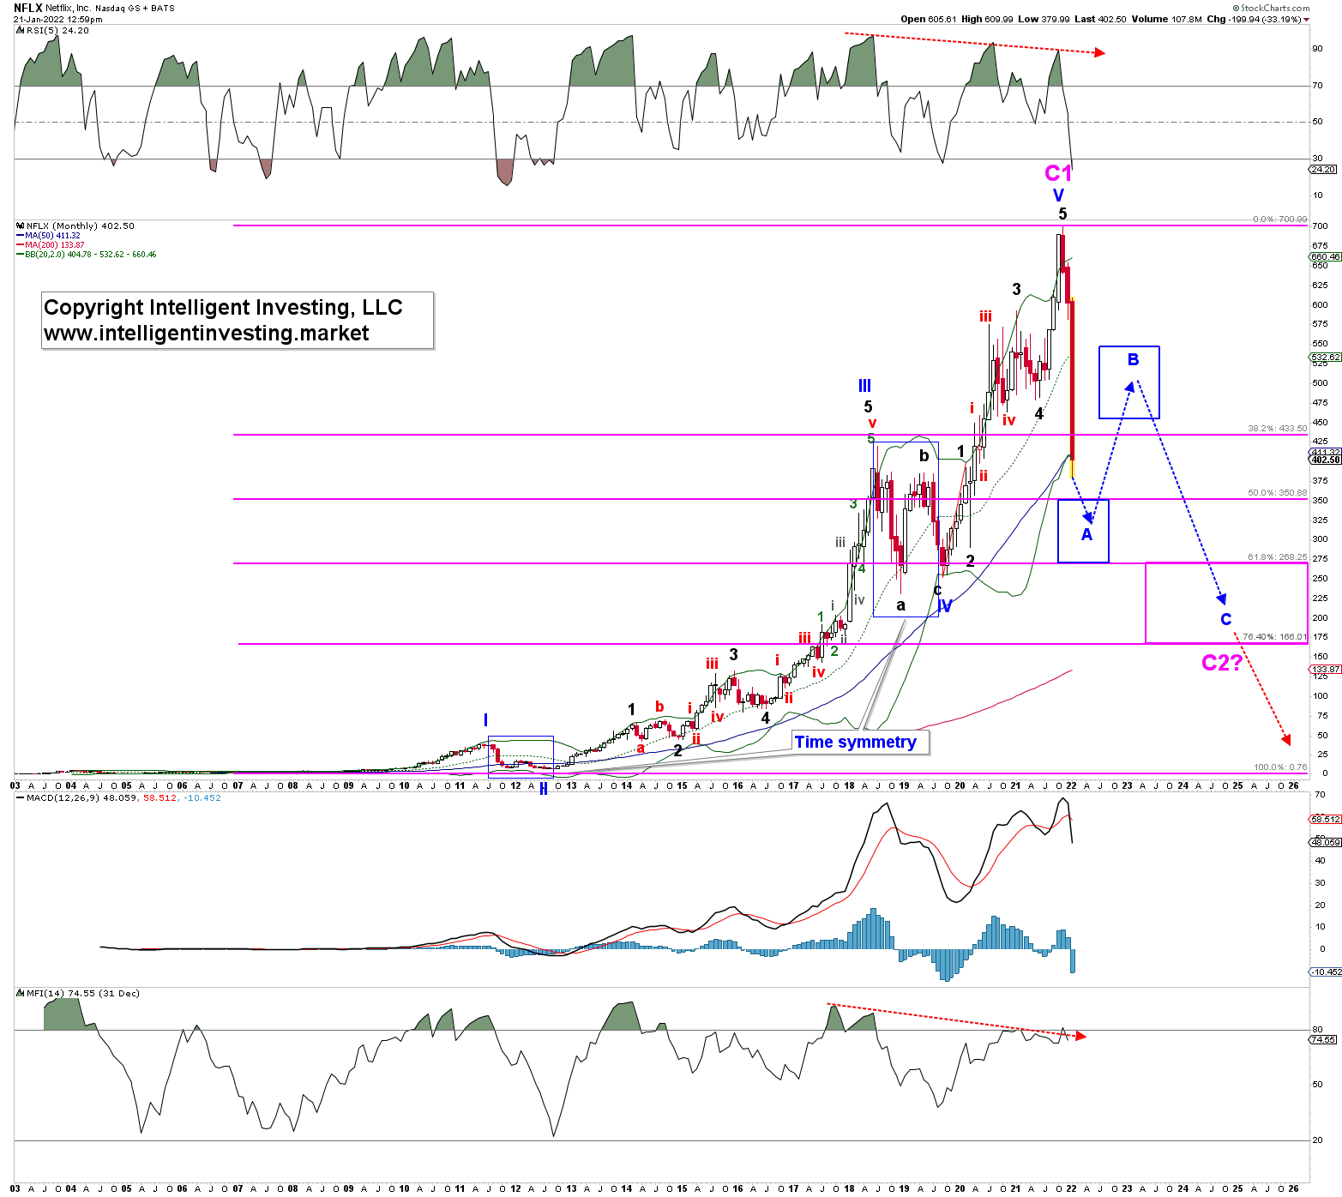The width and height of the screenshot is (1342, 1197).
Task: Open the StockCharts.com attribution text
Action: pos(1272,8)
